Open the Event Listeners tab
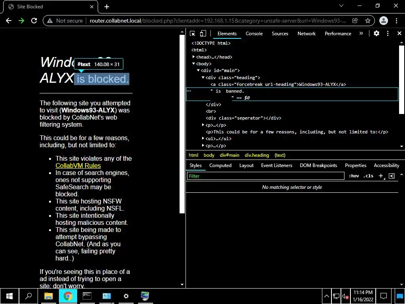This screenshot has width=405, height=304. [276, 165]
